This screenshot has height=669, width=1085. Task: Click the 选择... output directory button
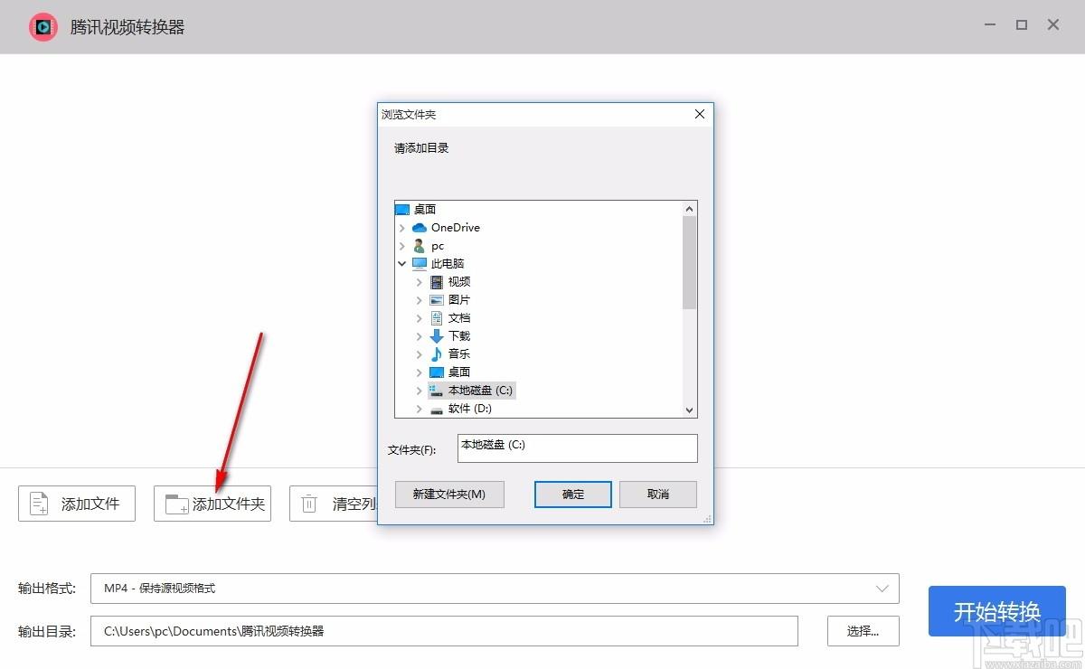tap(863, 631)
